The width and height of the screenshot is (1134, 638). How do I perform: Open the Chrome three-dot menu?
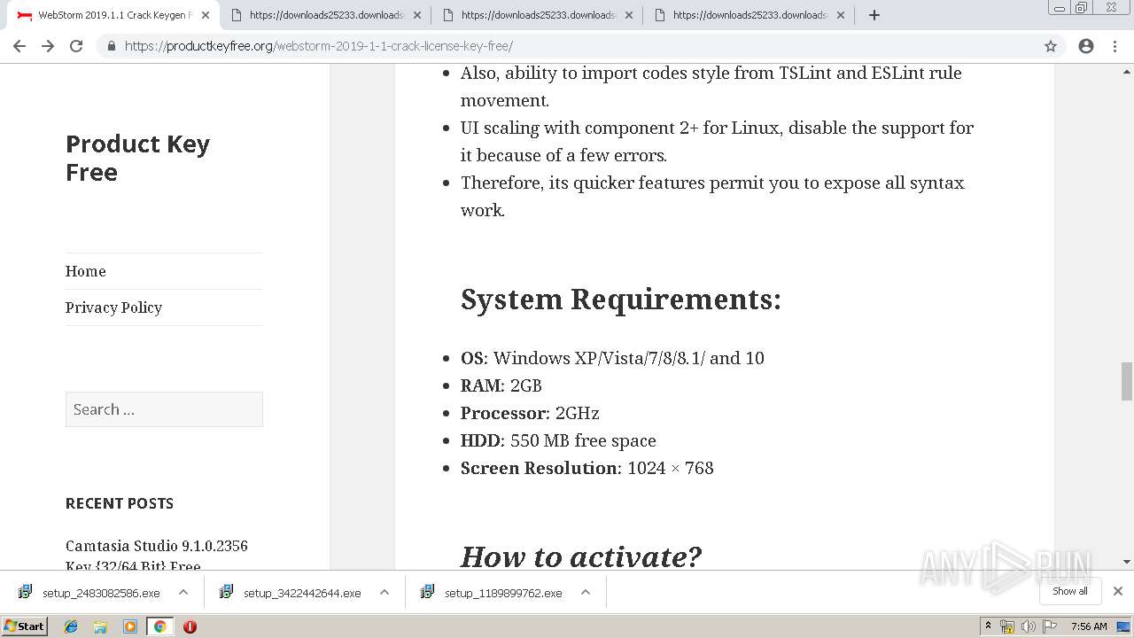click(x=1115, y=46)
